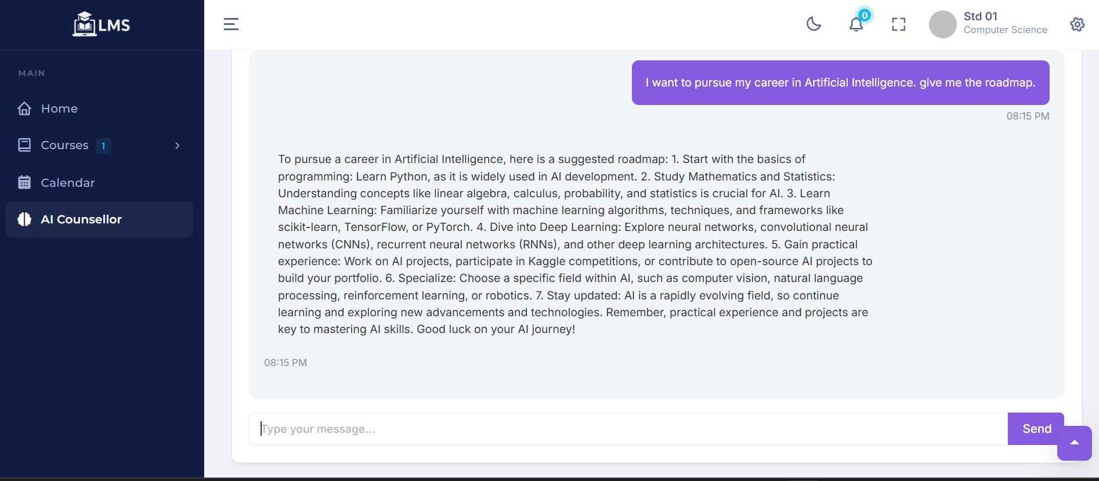
Task: Click the Courses count badge
Action: tap(103, 146)
